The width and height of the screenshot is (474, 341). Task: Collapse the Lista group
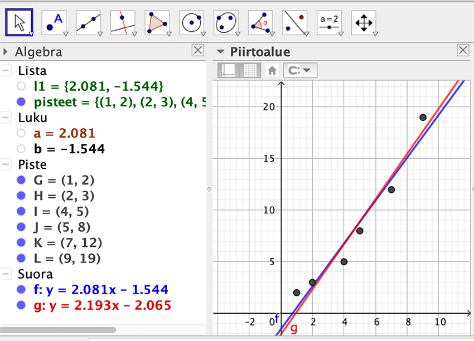click(5, 71)
